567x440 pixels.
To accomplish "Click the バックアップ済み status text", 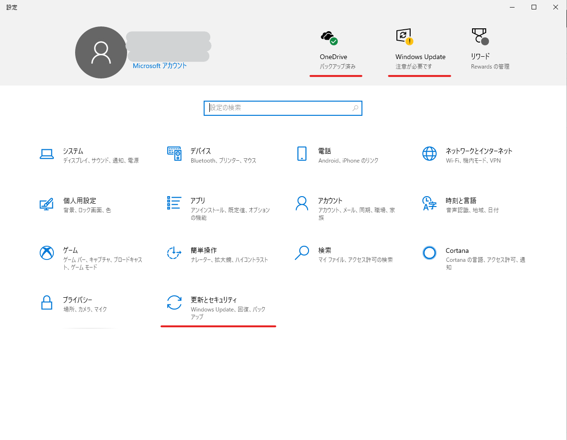I will pos(338,67).
